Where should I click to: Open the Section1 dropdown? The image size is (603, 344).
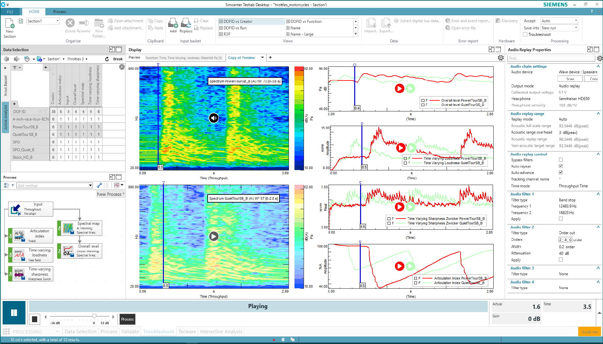(57, 21)
